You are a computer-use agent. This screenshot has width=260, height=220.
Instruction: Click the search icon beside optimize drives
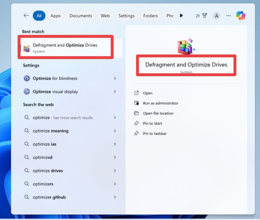27,170
